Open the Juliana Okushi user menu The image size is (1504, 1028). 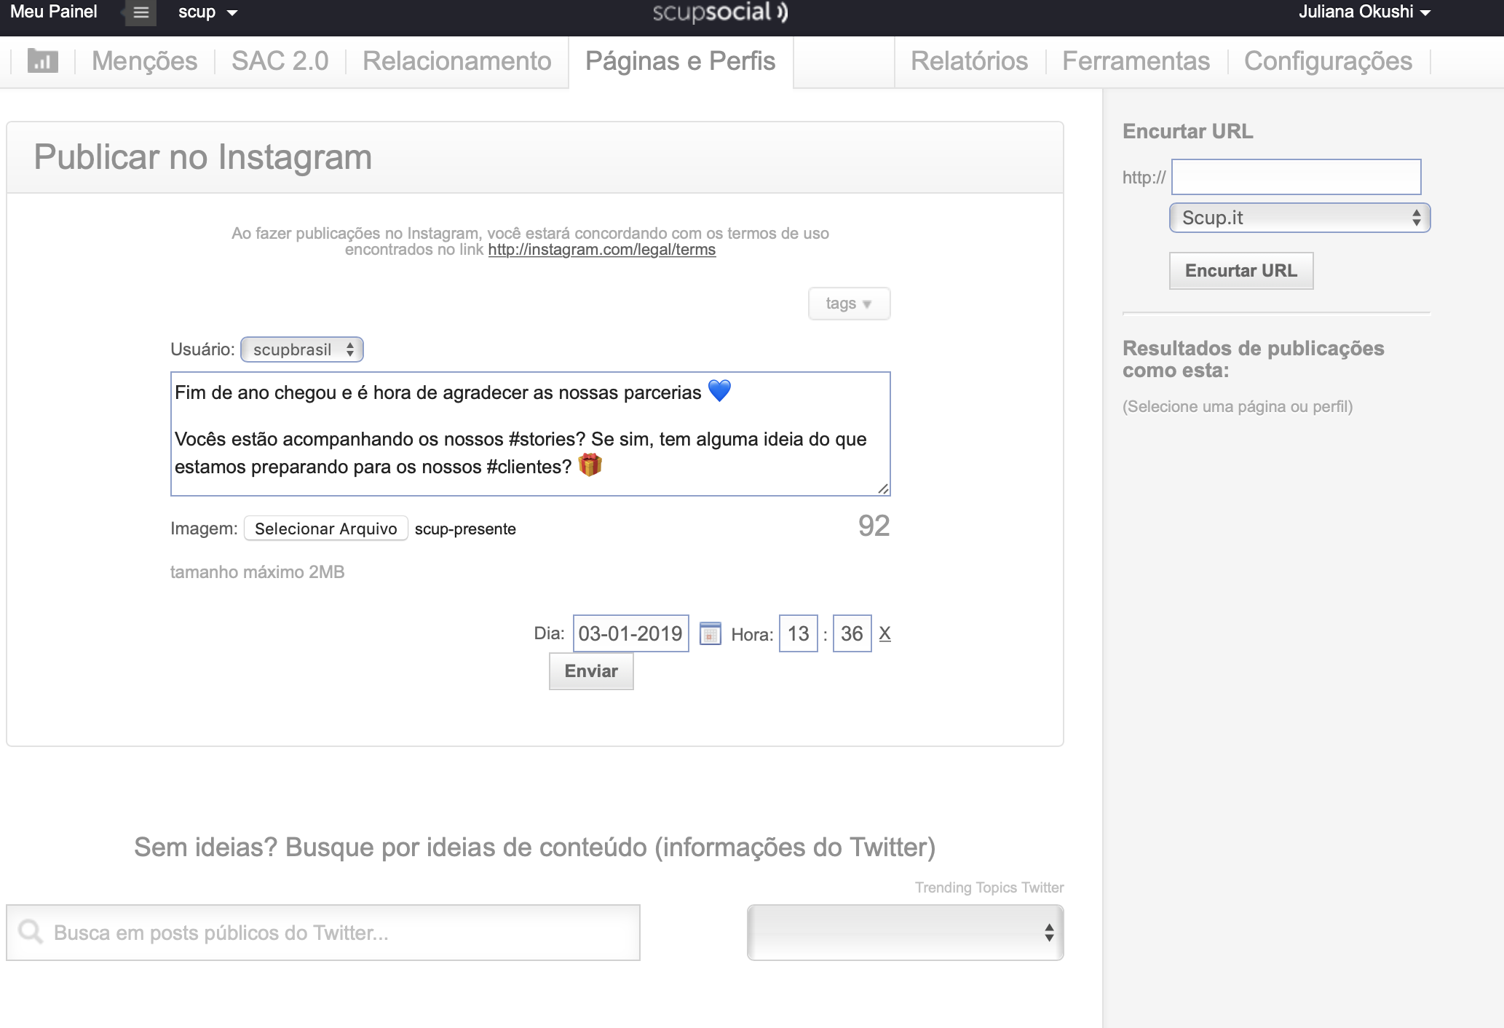1364,12
